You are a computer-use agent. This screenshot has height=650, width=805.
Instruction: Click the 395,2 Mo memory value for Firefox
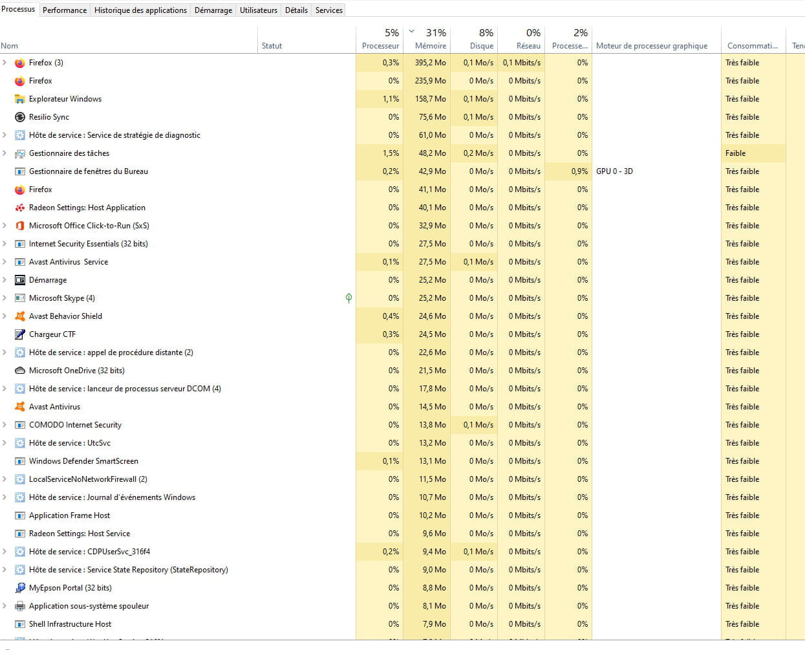(x=431, y=63)
